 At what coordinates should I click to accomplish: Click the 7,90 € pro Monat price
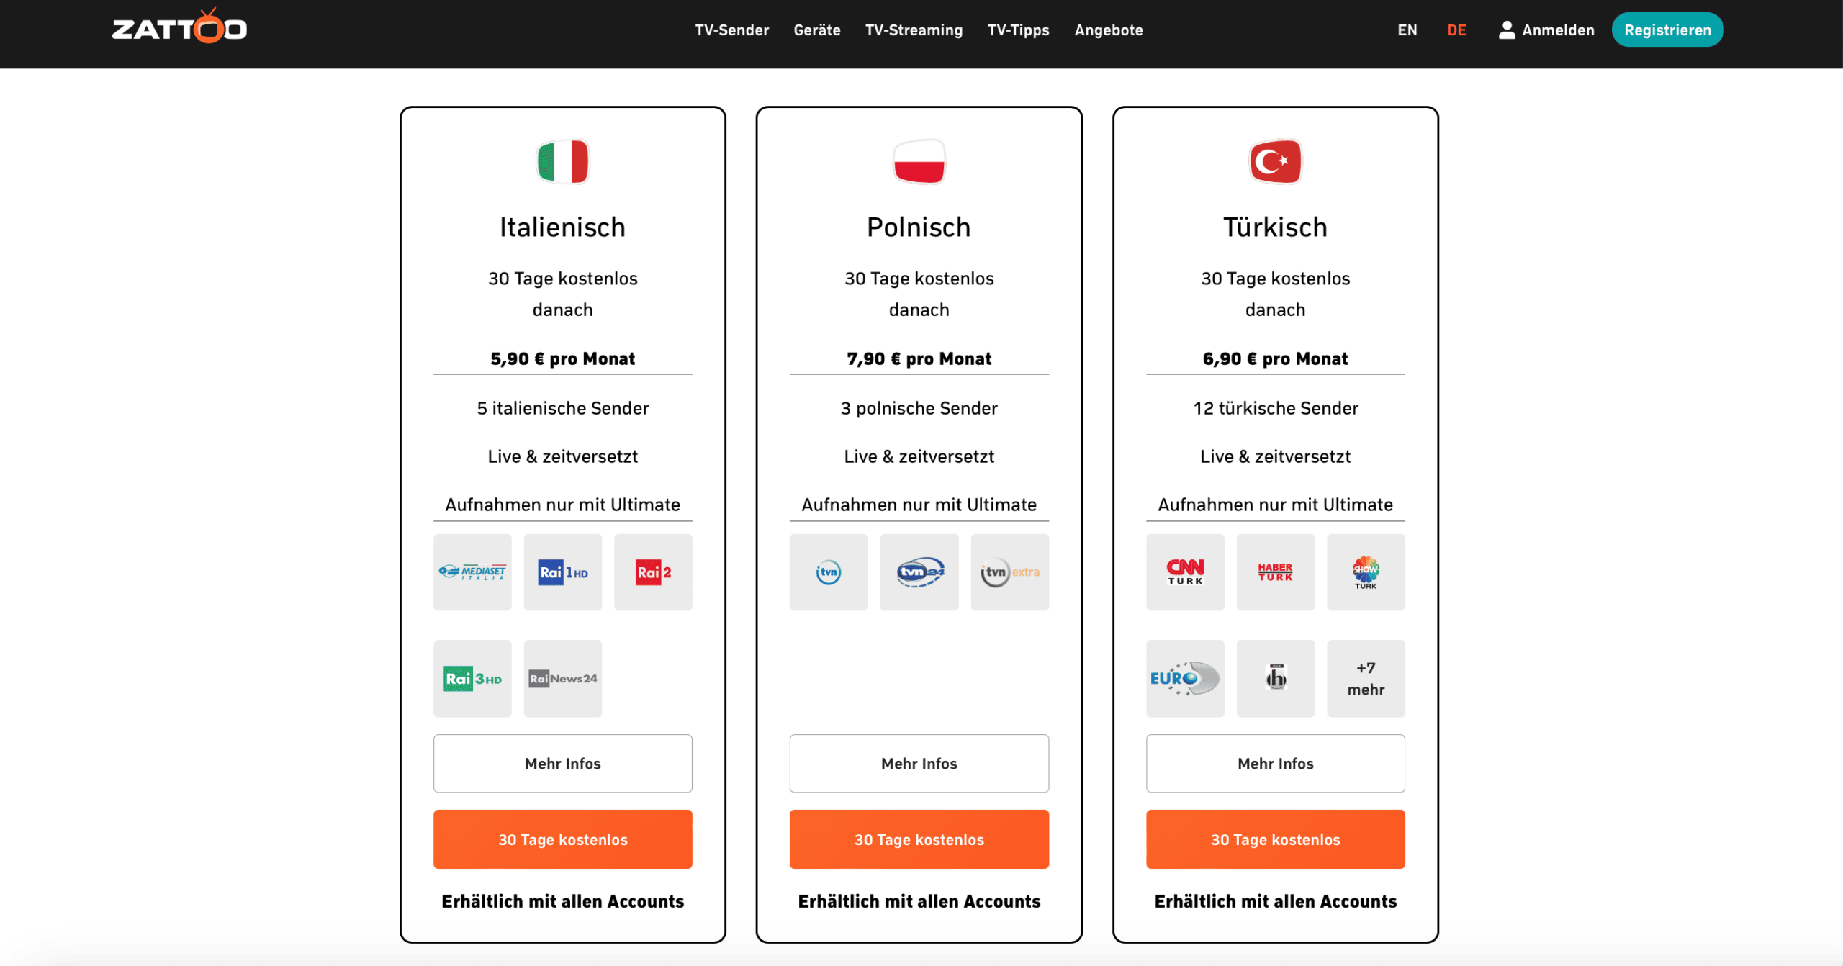[x=919, y=358]
